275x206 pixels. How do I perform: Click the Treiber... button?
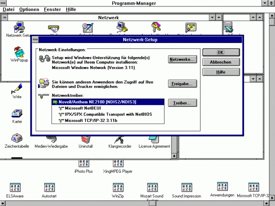coord(183,103)
